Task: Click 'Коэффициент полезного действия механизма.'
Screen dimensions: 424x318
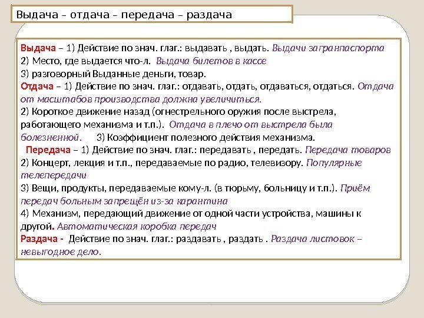Action: pyautogui.click(x=211, y=138)
